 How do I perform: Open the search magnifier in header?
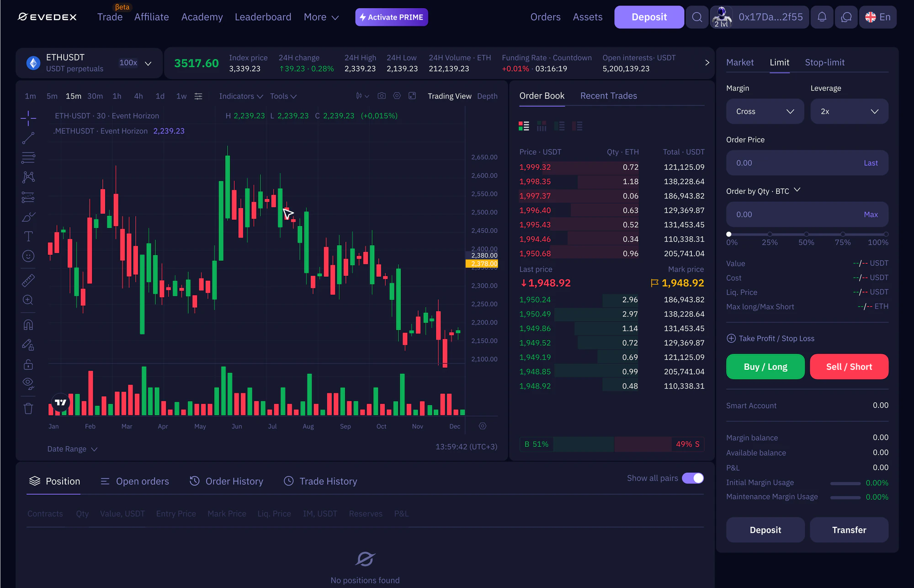pyautogui.click(x=697, y=17)
